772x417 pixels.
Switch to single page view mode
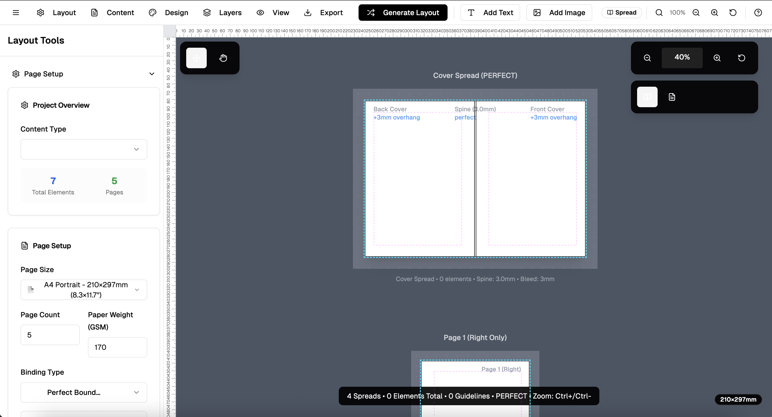(x=672, y=97)
